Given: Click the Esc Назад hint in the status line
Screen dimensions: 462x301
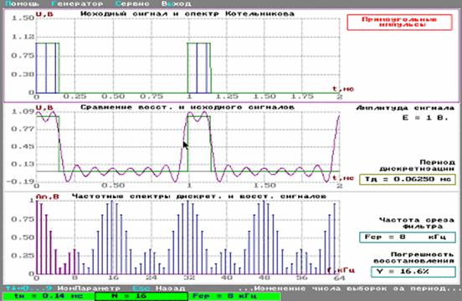Looking at the screenshot, I should [159, 288].
